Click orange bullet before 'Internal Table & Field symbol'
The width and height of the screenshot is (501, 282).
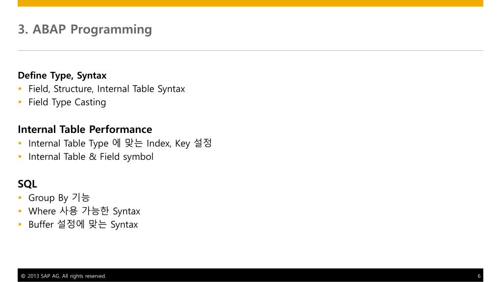[20, 156]
